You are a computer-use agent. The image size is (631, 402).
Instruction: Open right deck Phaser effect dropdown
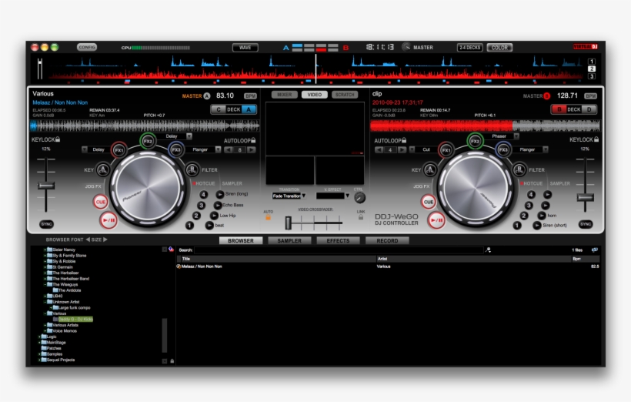pos(516,136)
